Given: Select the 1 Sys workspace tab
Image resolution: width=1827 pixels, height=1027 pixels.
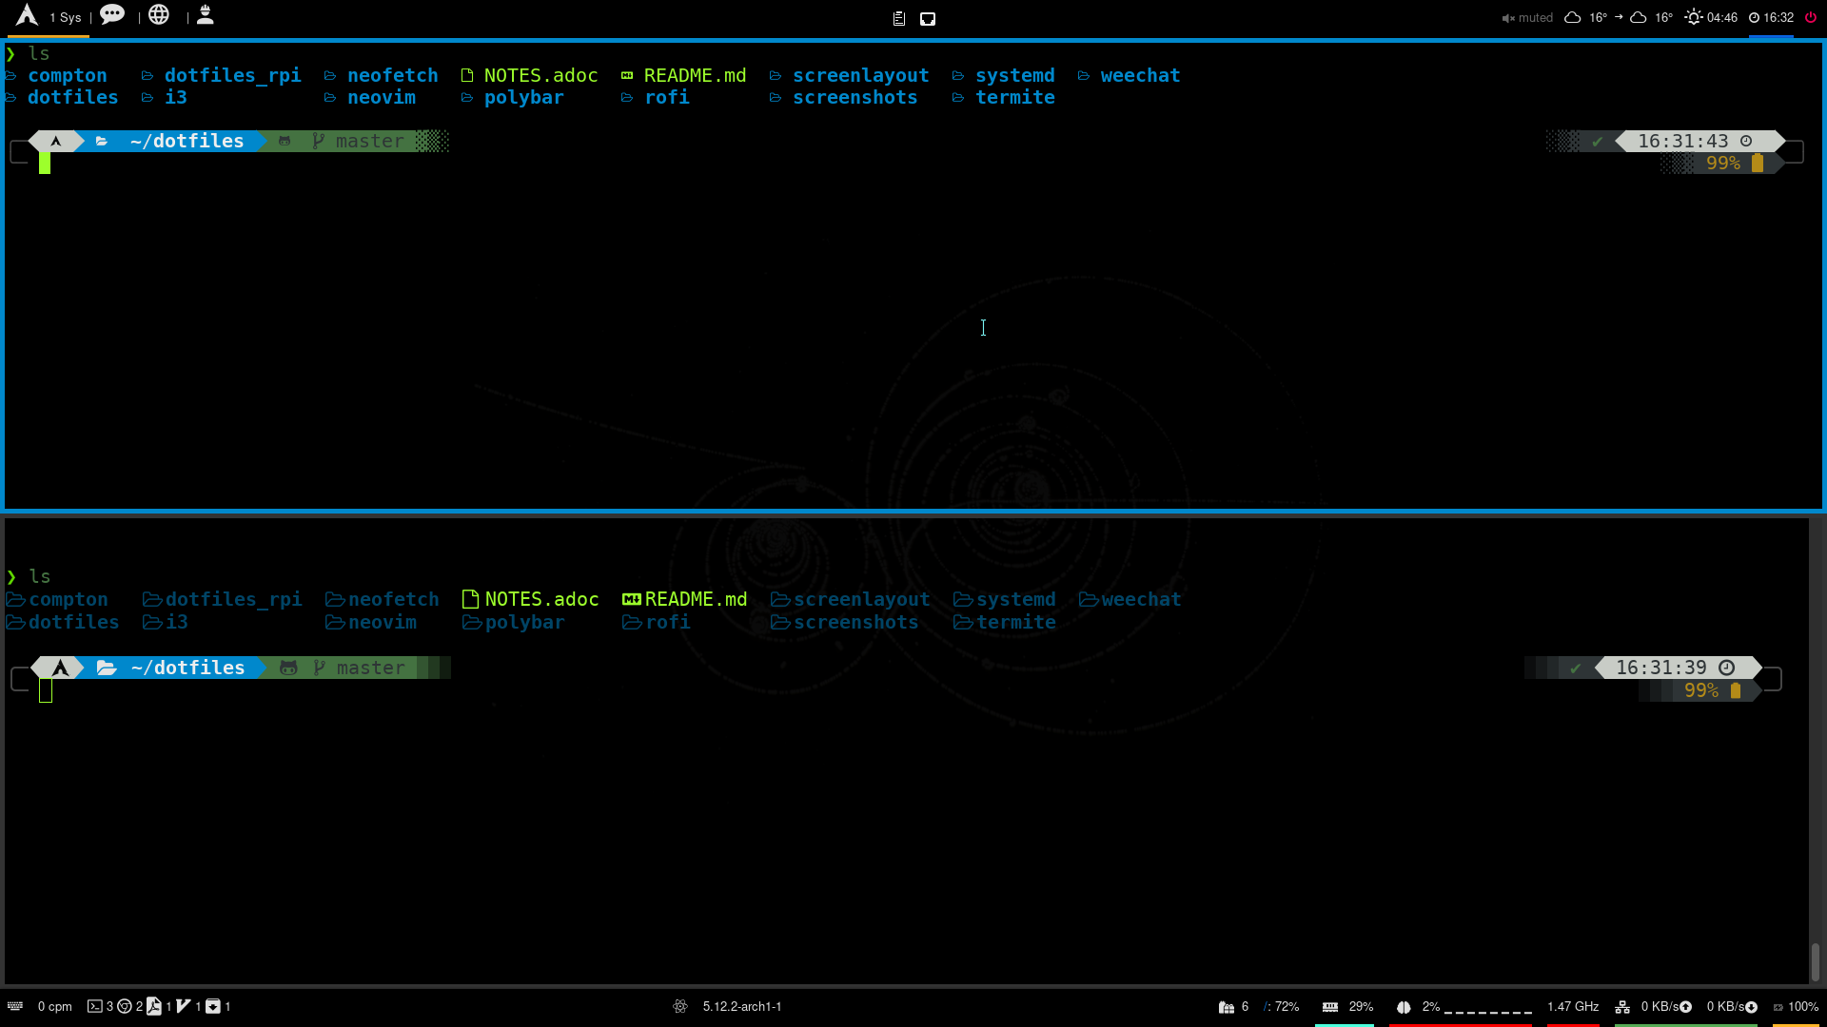Looking at the screenshot, I should 66,18.
